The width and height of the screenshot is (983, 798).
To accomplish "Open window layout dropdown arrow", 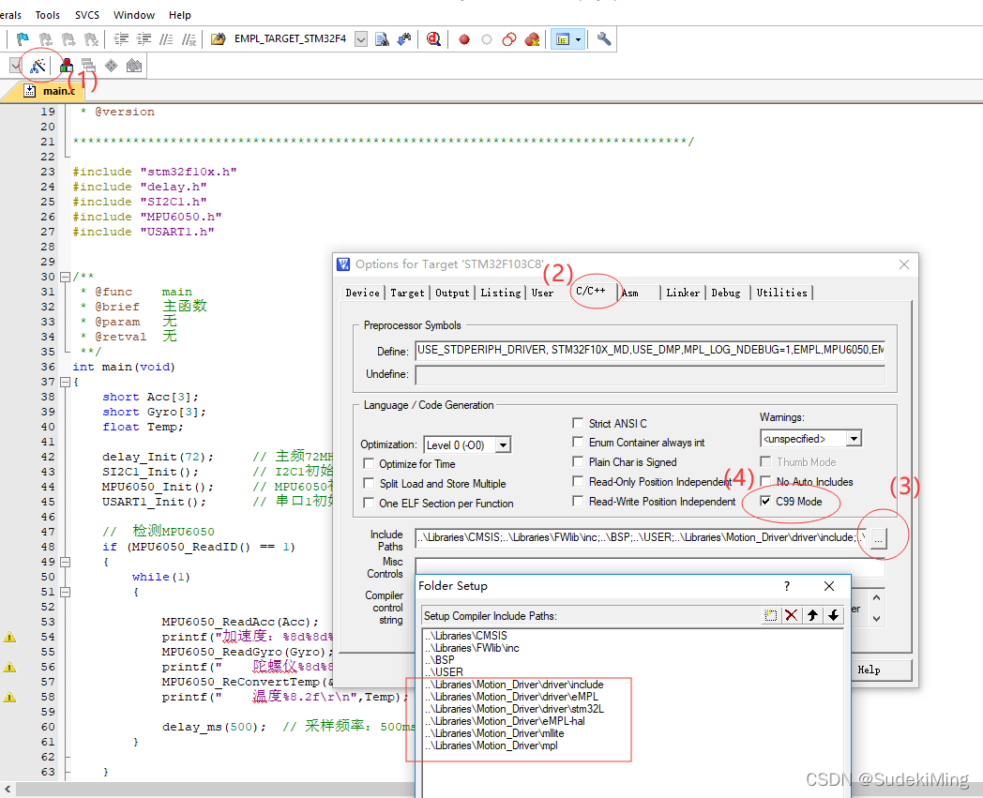I will tap(578, 39).
